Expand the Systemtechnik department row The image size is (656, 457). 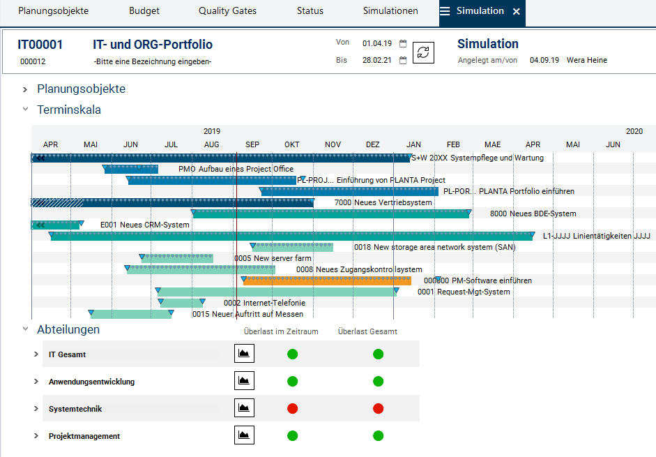click(36, 409)
